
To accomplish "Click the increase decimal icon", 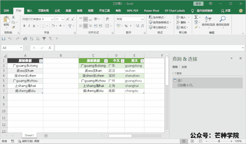I will pyautogui.click(x=137, y=26).
